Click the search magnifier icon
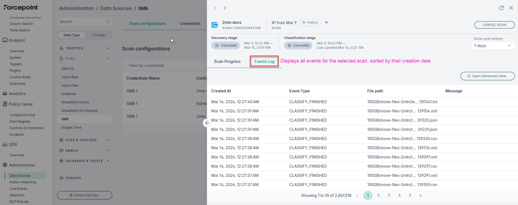Screen dimensions: 518x205 coord(108,22)
